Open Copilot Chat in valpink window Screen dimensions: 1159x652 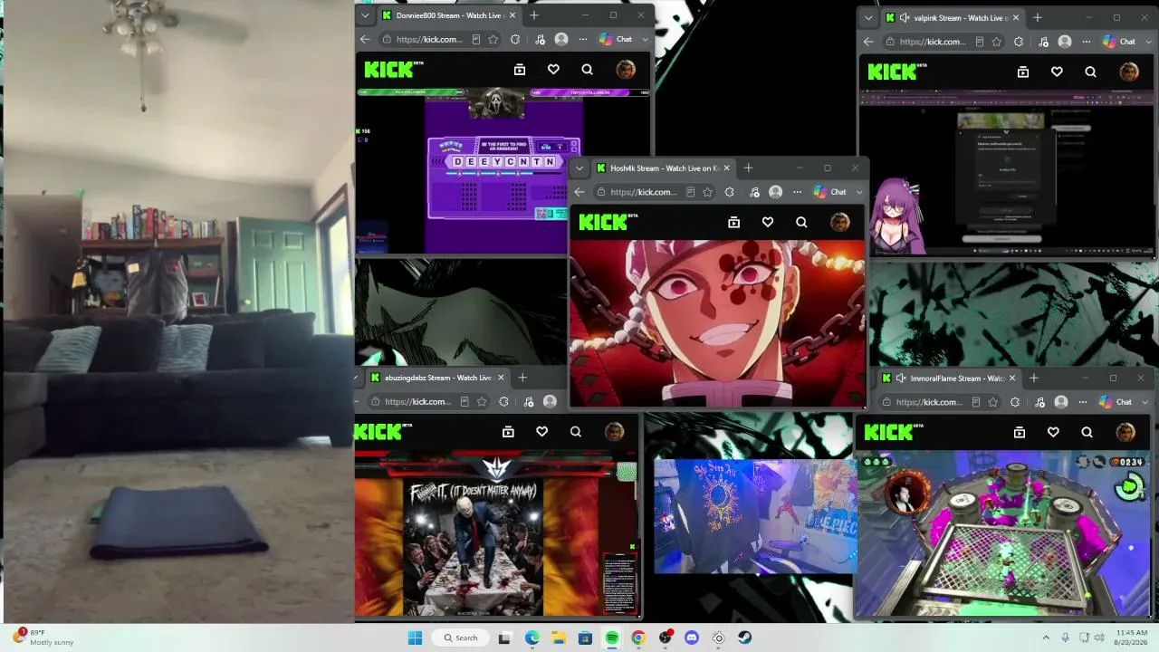click(x=1119, y=42)
